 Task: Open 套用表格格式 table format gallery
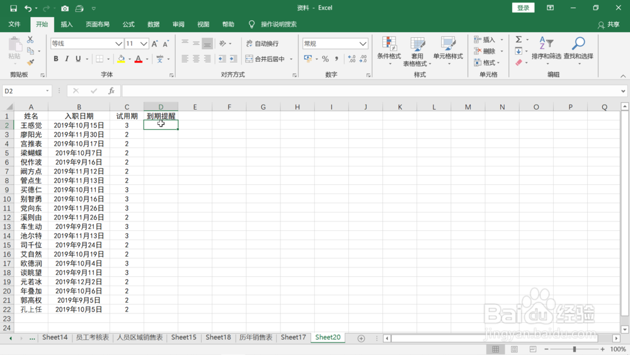tap(417, 51)
